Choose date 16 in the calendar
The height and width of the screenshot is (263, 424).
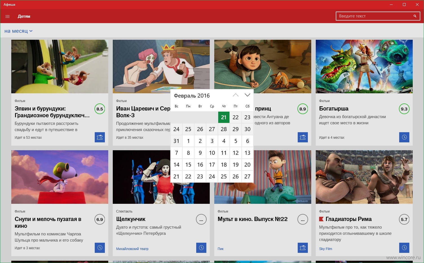click(x=200, y=165)
